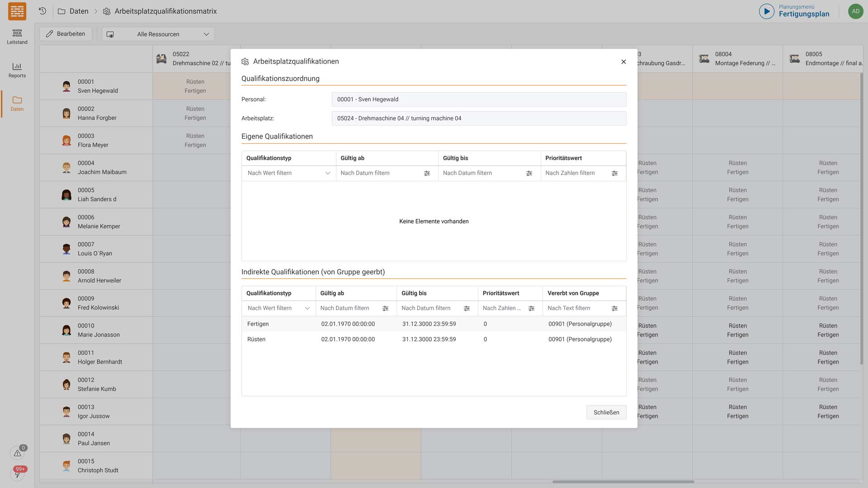Open the AD user avatar menu
This screenshot has height=488, width=868.
pos(855,11)
